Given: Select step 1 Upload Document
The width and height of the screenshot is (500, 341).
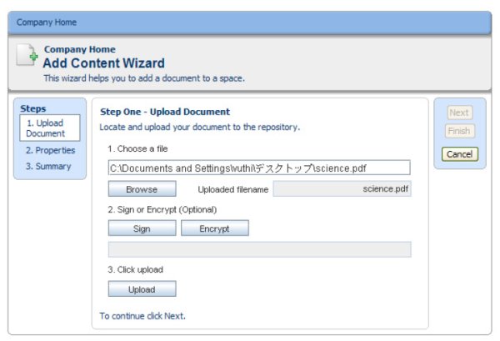Looking at the screenshot, I should [50, 128].
